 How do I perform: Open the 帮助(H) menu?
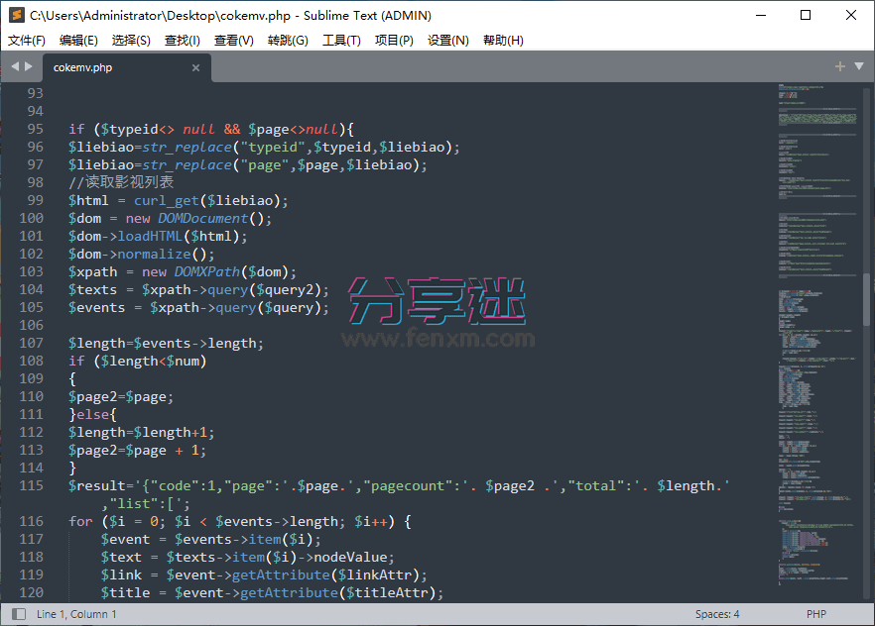504,40
